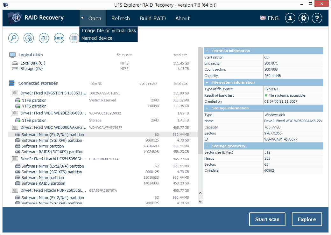Click Logical disks monitor icon

point(12,55)
